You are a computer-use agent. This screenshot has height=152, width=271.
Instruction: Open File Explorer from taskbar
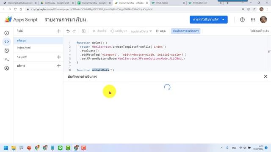tap(14, 148)
